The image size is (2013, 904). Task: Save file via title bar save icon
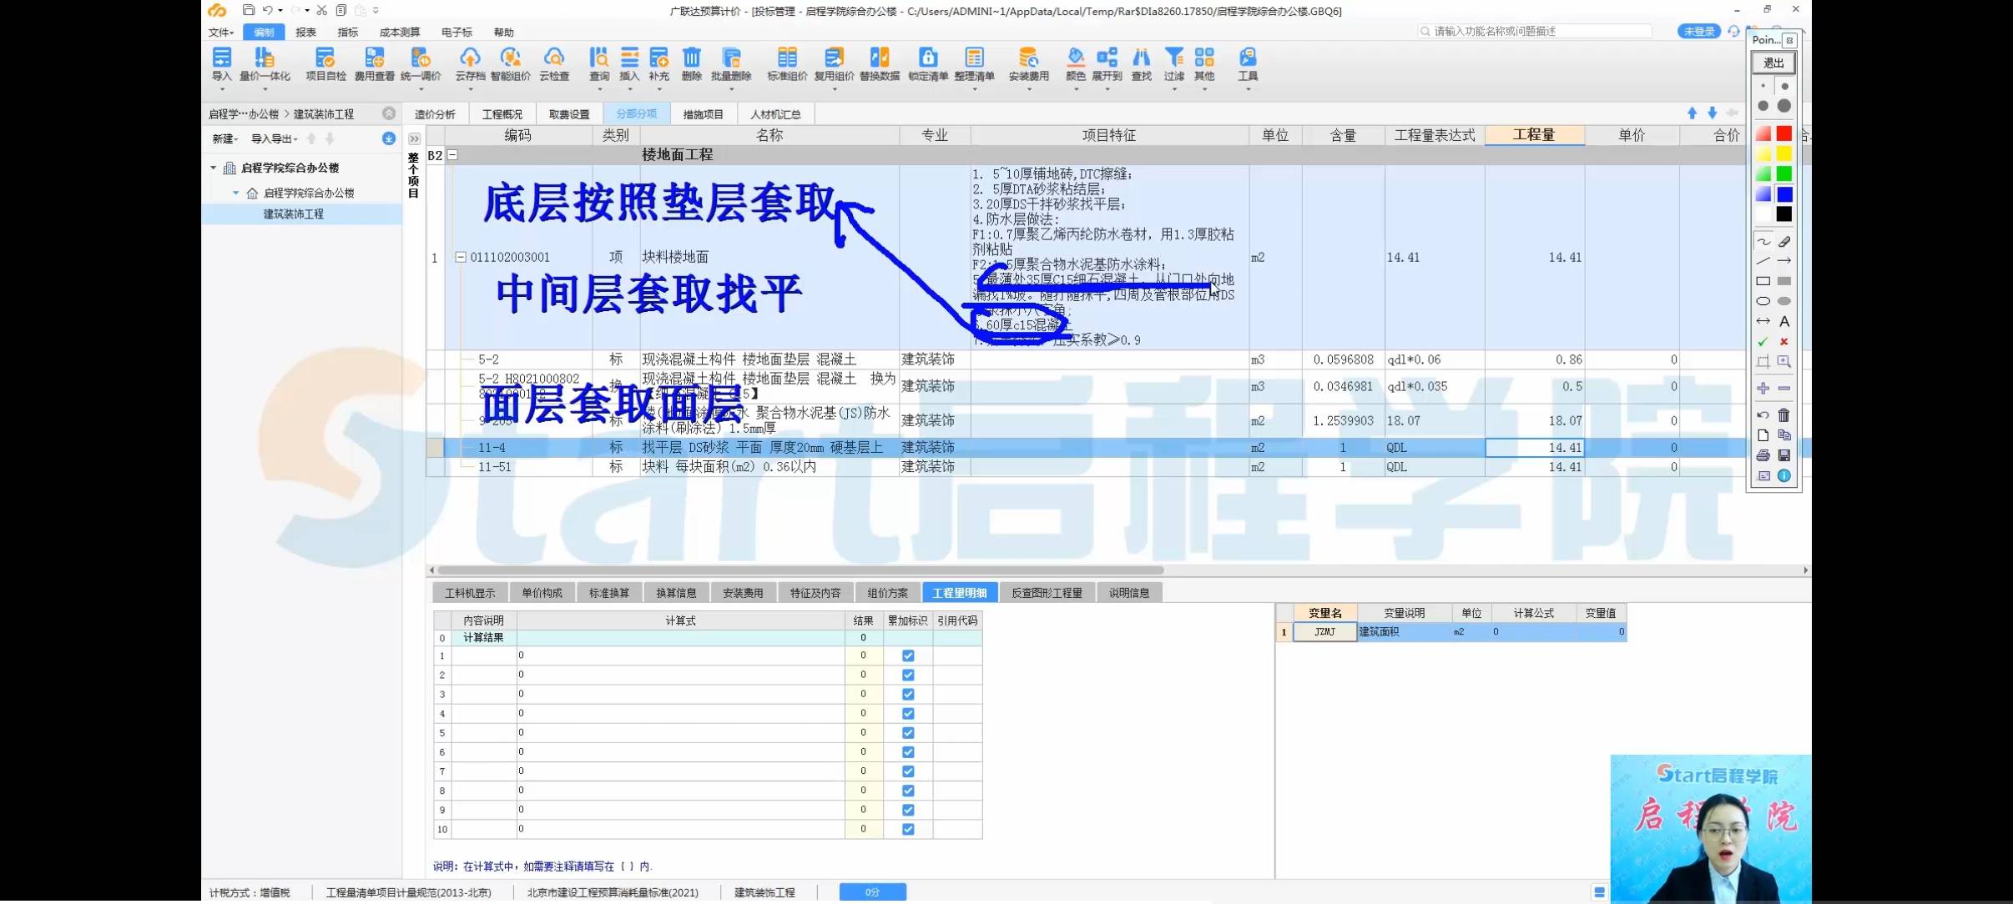[248, 10]
